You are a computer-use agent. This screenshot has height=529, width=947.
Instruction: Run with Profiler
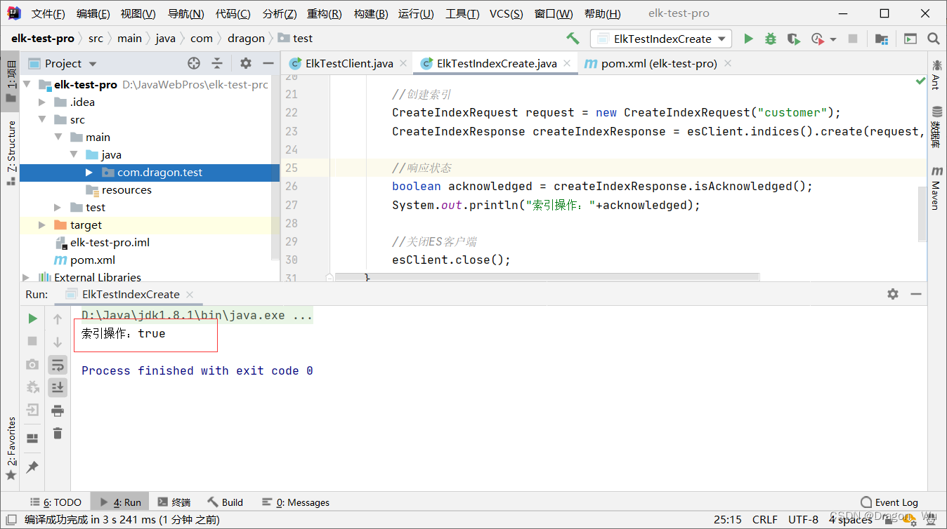[x=814, y=39]
